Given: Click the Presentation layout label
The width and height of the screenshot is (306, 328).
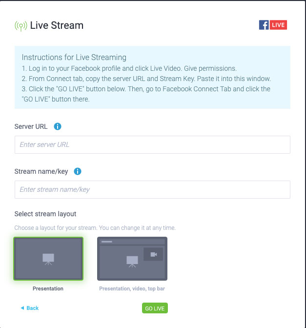Looking at the screenshot, I should pos(48,288).
